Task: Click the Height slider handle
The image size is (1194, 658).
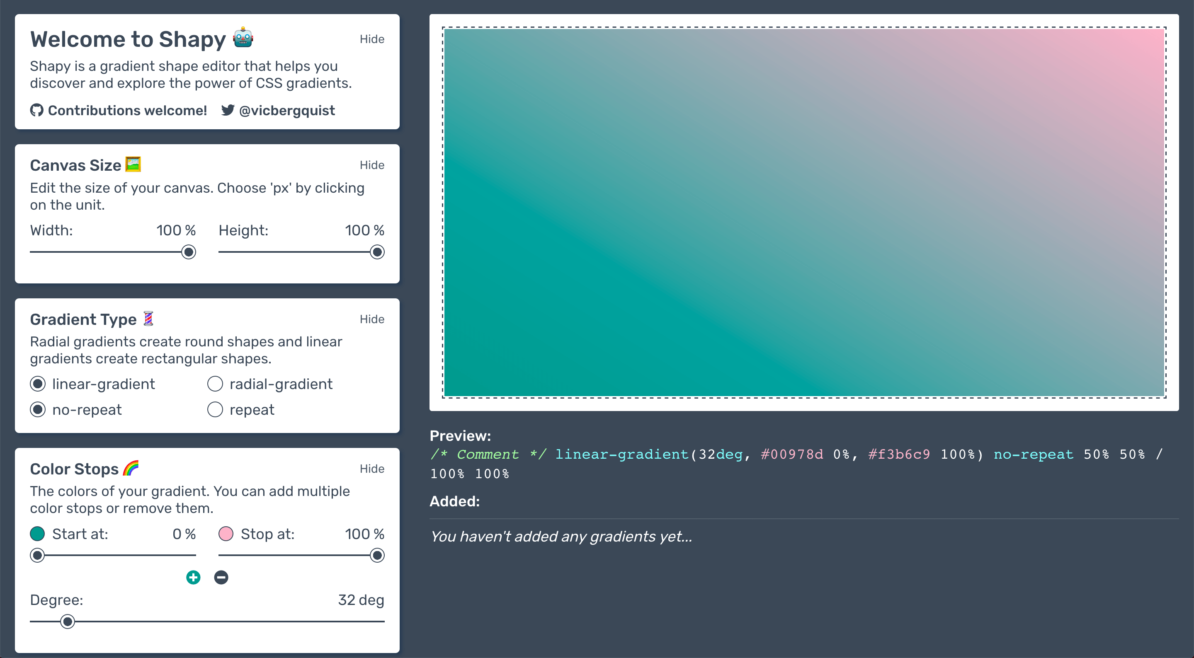Action: (377, 252)
